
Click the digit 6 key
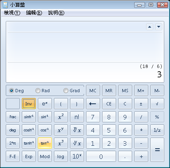[x=125, y=130]
